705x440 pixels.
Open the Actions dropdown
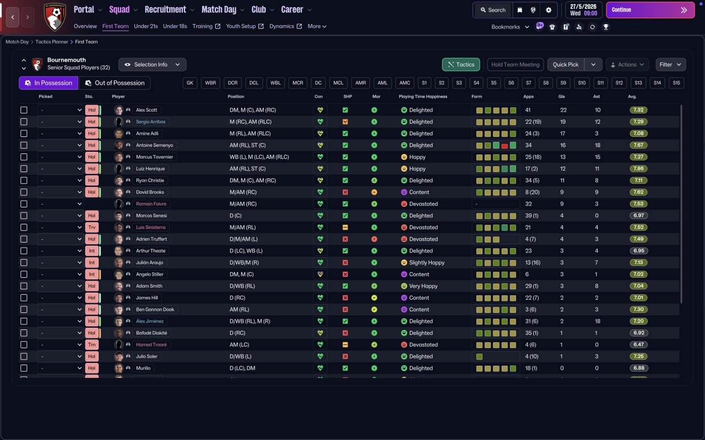(627, 64)
